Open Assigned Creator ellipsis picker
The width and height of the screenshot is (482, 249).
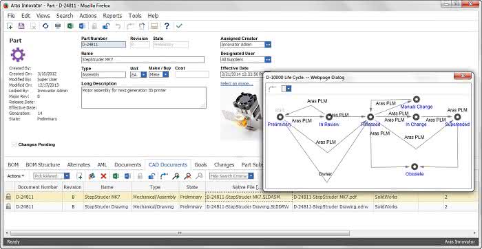[268, 45]
